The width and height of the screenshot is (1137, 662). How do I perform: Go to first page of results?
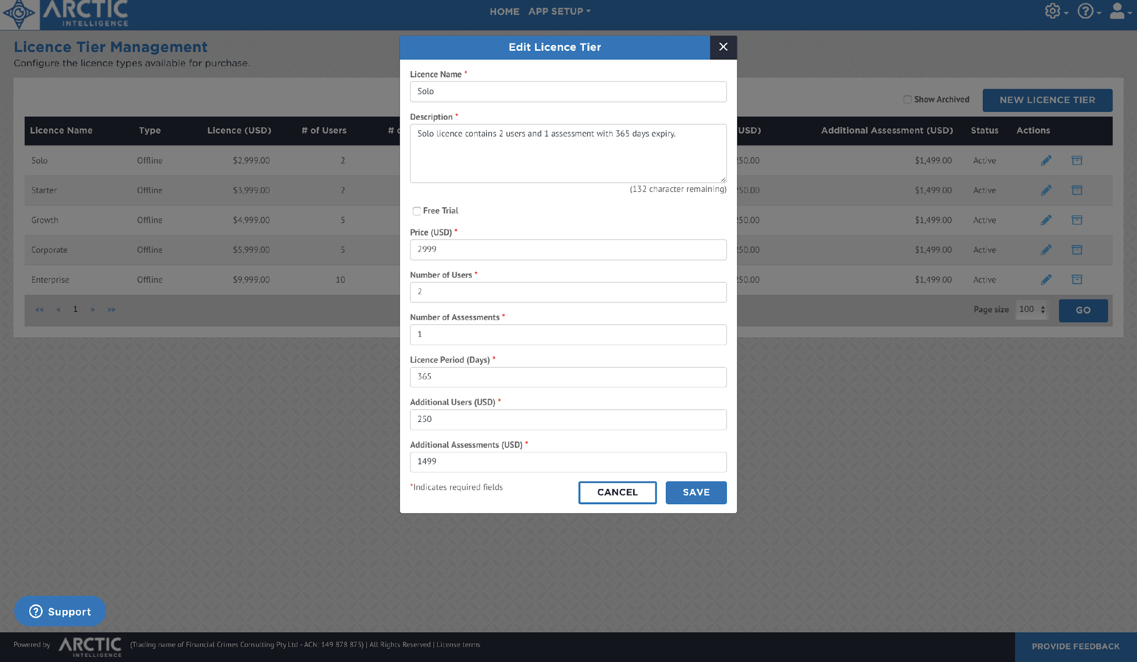pyautogui.click(x=40, y=310)
